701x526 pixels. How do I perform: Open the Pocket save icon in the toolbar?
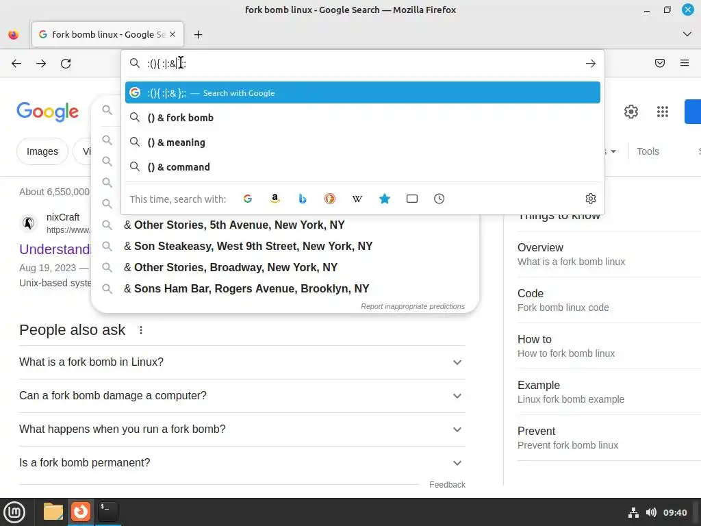point(660,63)
